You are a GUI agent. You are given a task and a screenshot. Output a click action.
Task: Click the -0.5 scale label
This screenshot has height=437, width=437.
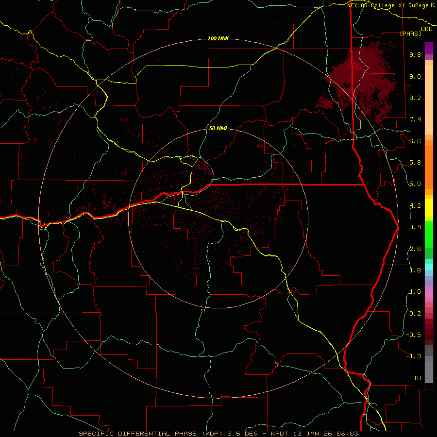413,335
